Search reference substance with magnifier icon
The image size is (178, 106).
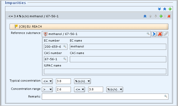pyautogui.click(x=148, y=34)
